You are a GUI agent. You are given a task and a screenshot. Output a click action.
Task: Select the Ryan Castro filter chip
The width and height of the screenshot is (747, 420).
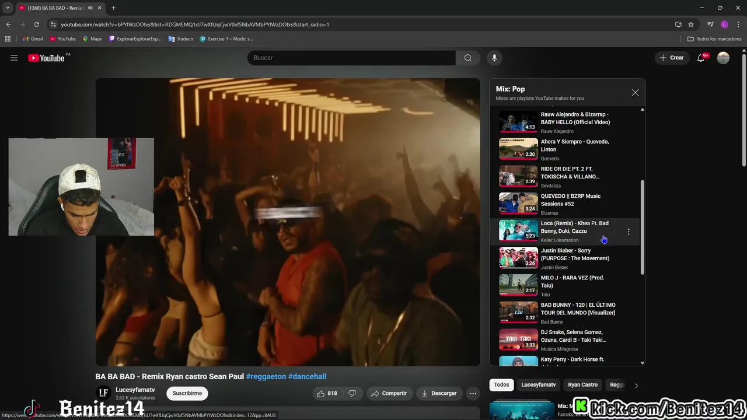[582, 385]
